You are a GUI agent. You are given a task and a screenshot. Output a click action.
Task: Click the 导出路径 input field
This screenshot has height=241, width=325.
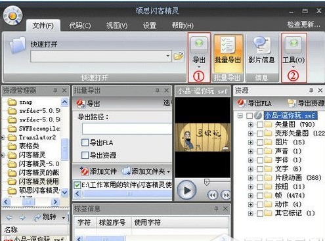point(127,129)
